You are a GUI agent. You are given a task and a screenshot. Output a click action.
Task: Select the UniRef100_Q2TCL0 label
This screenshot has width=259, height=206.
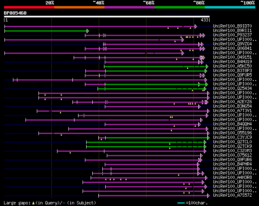pyautogui.click(x=232, y=142)
